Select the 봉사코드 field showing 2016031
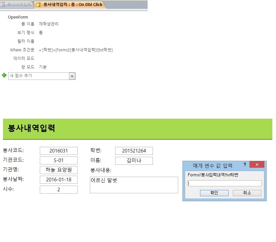 58,151
